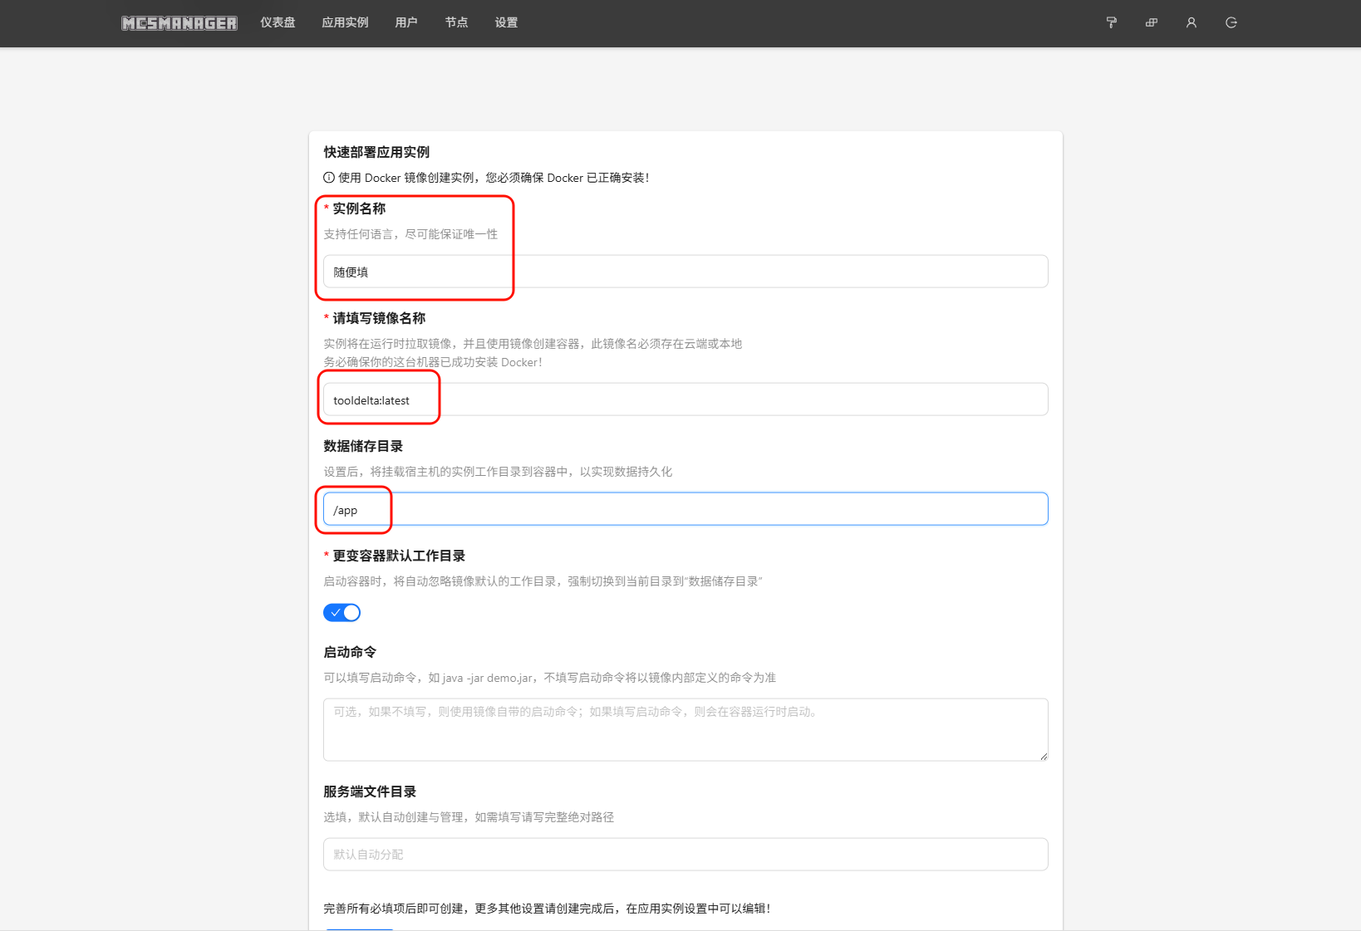Open the user profile icon
The image size is (1361, 931).
click(1191, 23)
